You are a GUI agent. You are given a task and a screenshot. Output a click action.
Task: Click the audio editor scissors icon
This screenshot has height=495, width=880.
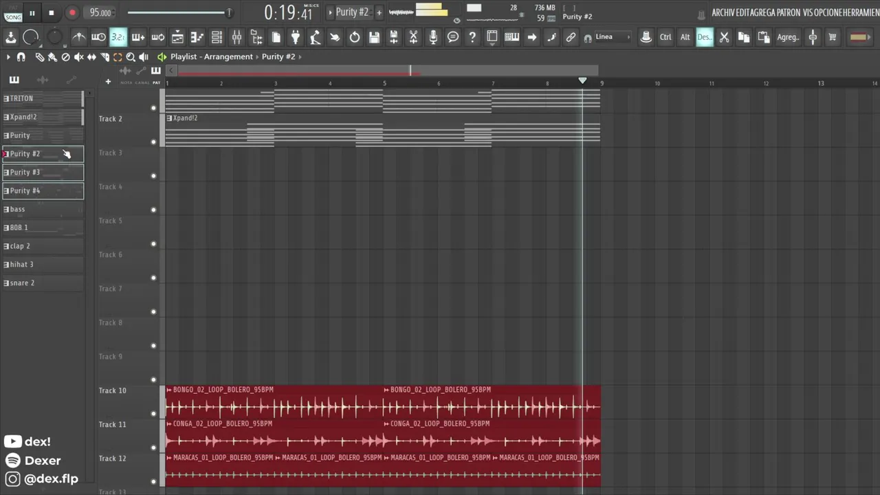pyautogui.click(x=413, y=37)
